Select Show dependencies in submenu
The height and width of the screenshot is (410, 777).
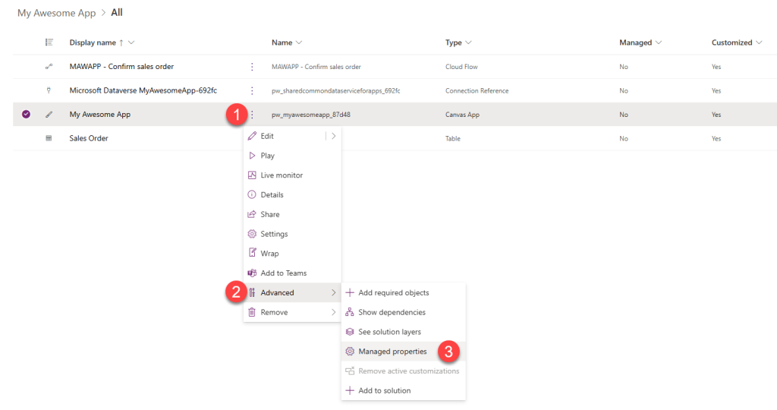click(x=404, y=312)
